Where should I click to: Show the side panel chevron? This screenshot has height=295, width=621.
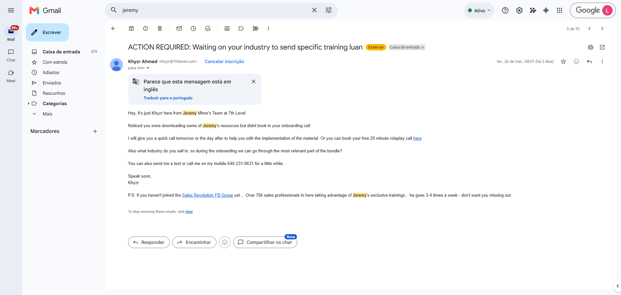click(x=617, y=286)
